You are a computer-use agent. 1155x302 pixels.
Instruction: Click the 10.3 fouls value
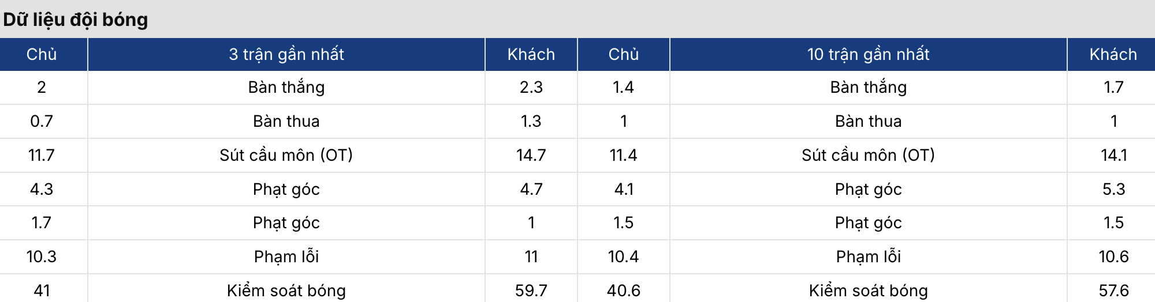42,256
